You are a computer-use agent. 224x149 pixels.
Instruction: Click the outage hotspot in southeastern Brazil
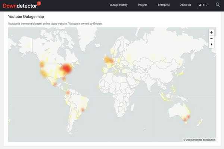tap(83, 110)
